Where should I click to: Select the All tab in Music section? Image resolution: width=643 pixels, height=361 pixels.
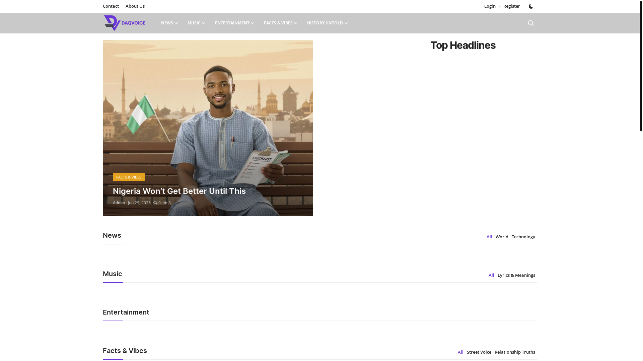pyautogui.click(x=491, y=275)
